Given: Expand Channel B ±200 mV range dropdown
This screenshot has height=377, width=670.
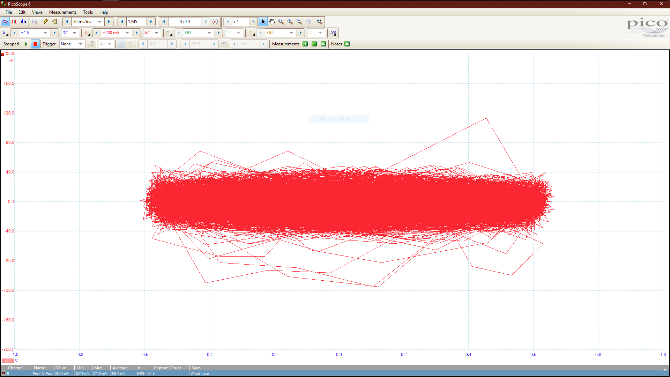Looking at the screenshot, I should pos(127,33).
